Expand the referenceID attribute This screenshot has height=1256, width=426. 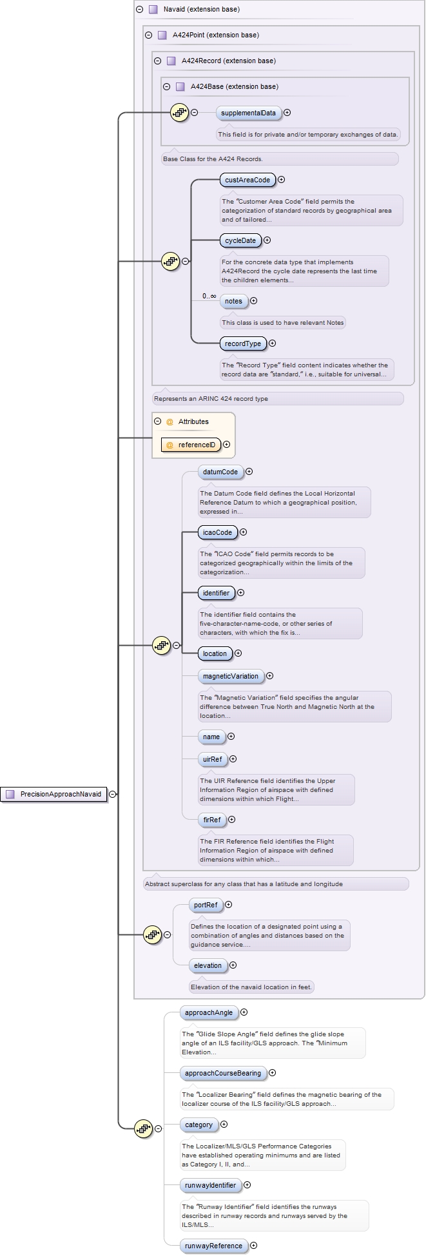click(226, 445)
